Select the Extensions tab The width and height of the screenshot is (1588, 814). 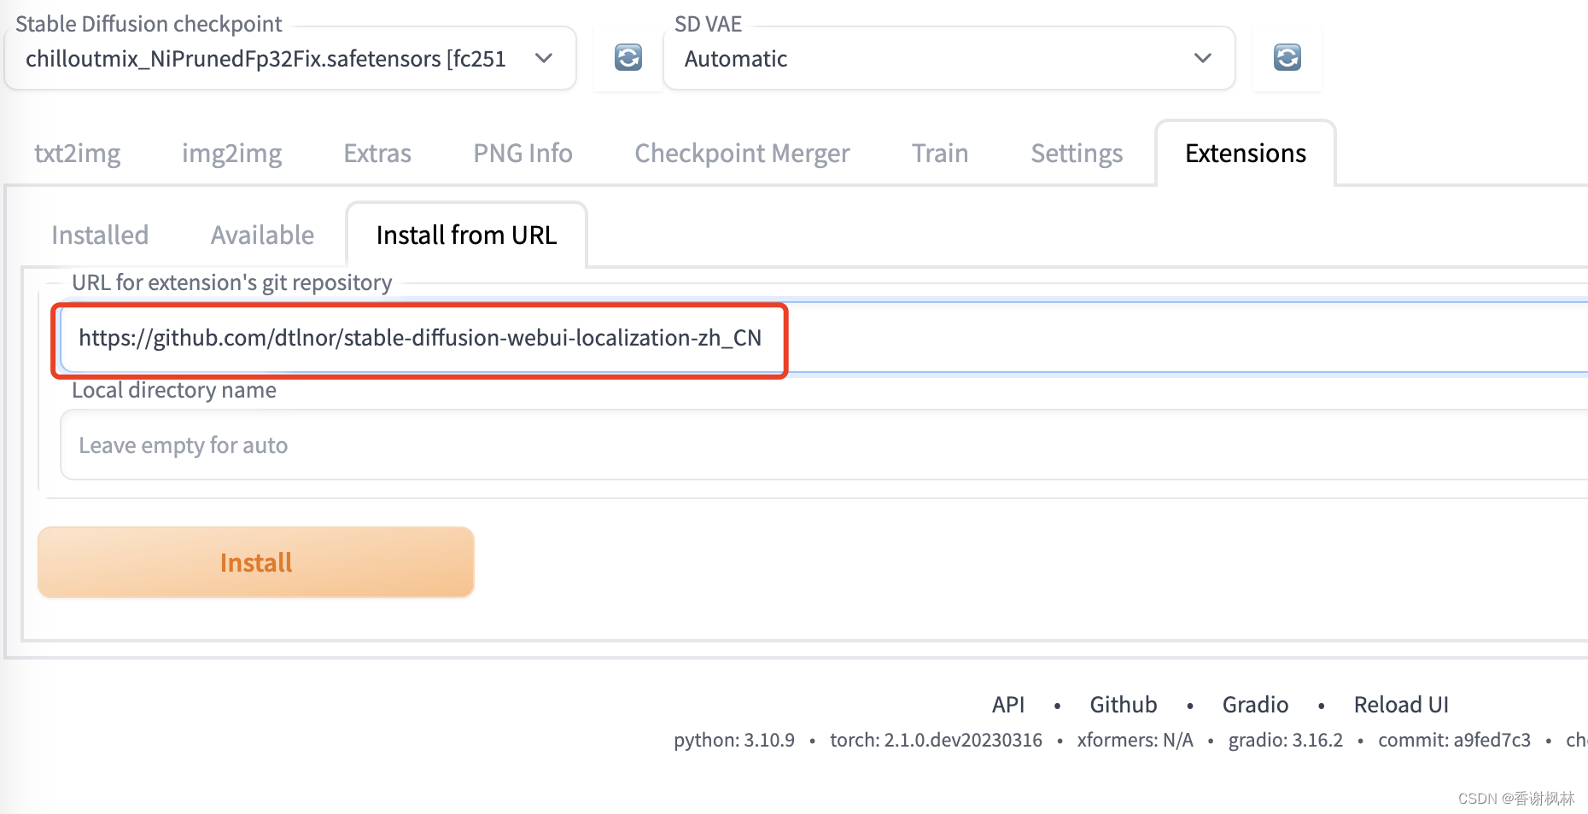point(1245,154)
